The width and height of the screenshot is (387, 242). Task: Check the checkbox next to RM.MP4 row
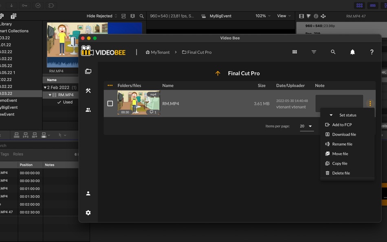click(x=110, y=103)
